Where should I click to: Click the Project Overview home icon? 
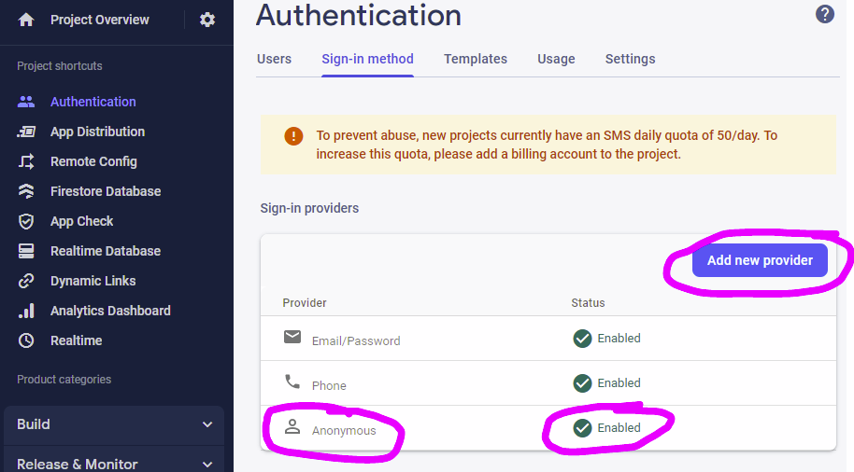[25, 21]
